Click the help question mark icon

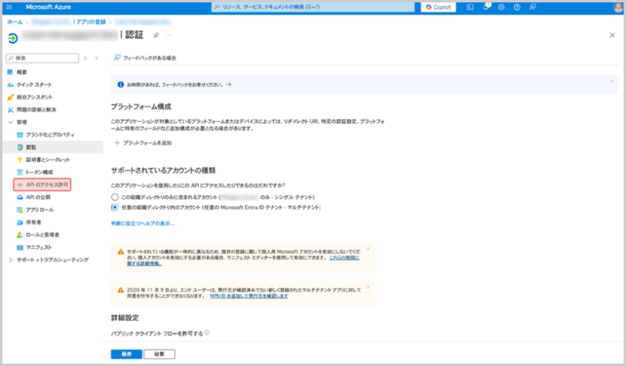[x=517, y=7]
